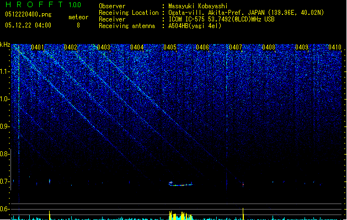The height and width of the screenshot is (220, 347).
Task: Click the 0405 time marker
Action: point(170,47)
